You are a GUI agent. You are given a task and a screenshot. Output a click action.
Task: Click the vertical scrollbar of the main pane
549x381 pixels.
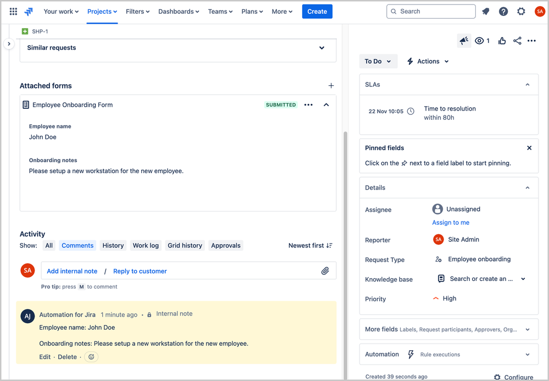click(x=346, y=256)
